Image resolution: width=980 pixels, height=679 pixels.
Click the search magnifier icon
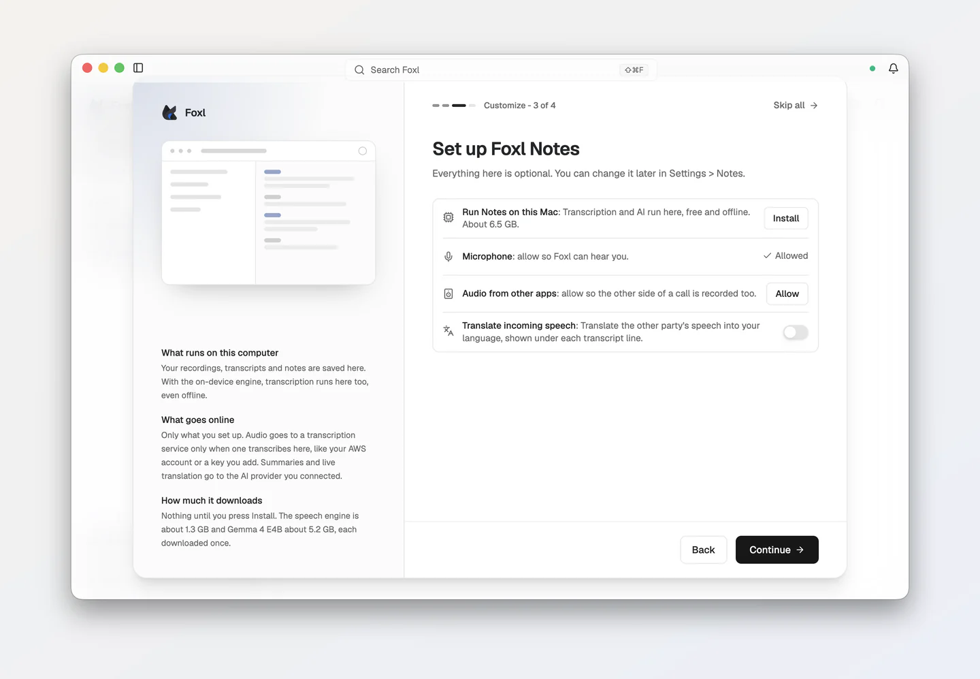pyautogui.click(x=359, y=69)
